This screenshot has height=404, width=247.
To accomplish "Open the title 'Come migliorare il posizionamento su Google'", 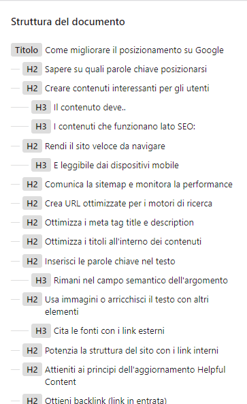I will 134,50.
